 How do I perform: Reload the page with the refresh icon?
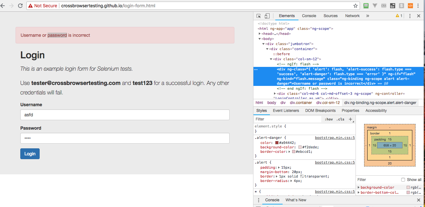(20, 6)
